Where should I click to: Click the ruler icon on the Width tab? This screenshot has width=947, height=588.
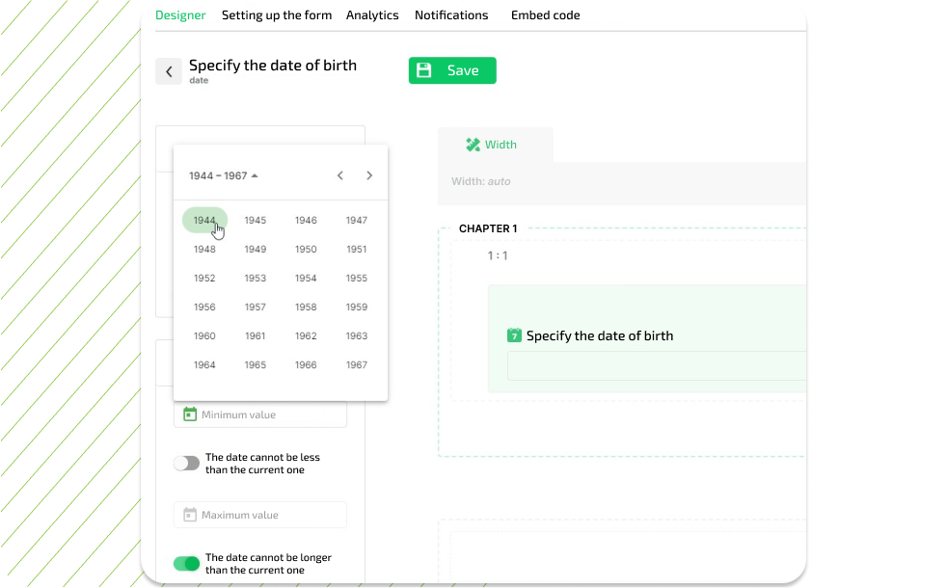click(x=473, y=145)
